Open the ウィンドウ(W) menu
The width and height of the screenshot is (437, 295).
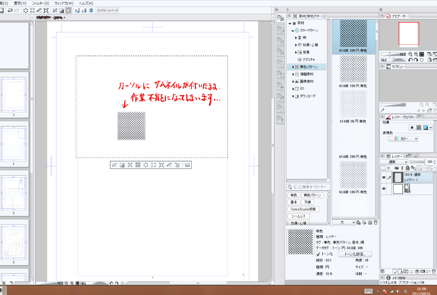(x=64, y=3)
